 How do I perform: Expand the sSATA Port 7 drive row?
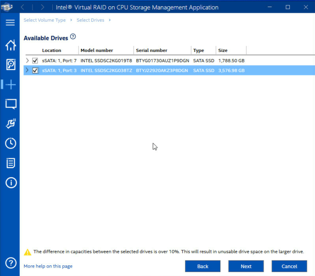[x=28, y=60]
